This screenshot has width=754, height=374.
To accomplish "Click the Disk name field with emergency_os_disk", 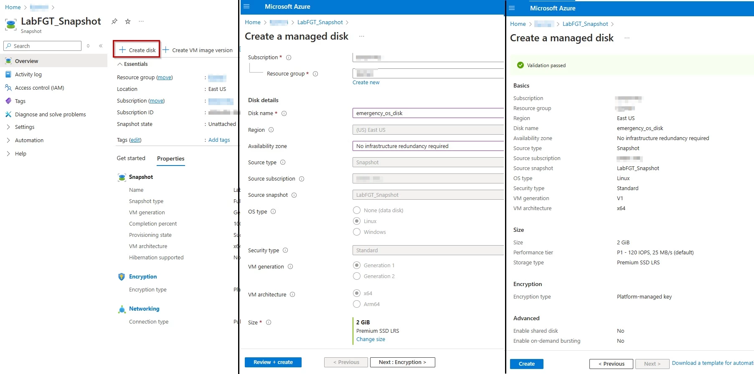I will [428, 113].
